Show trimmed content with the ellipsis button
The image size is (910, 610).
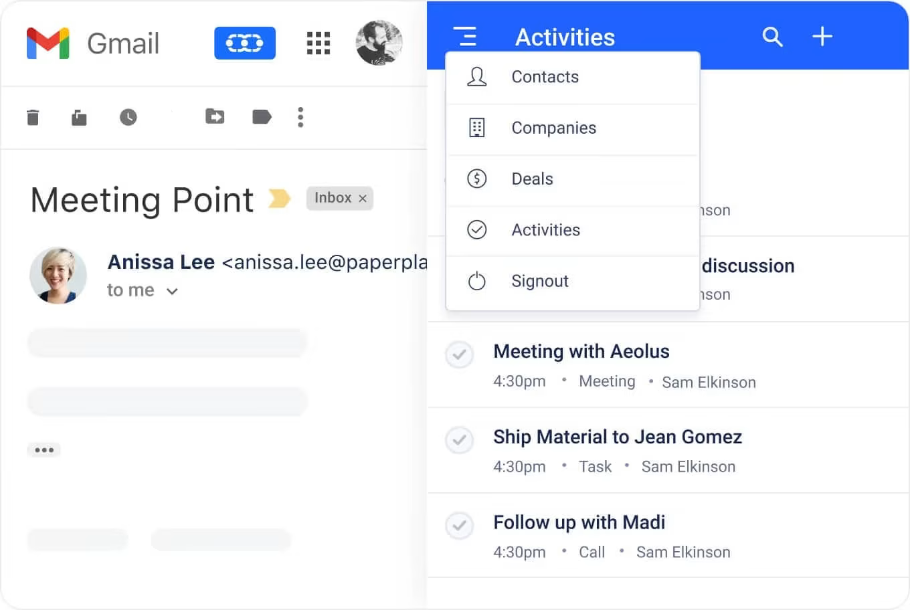click(x=44, y=450)
